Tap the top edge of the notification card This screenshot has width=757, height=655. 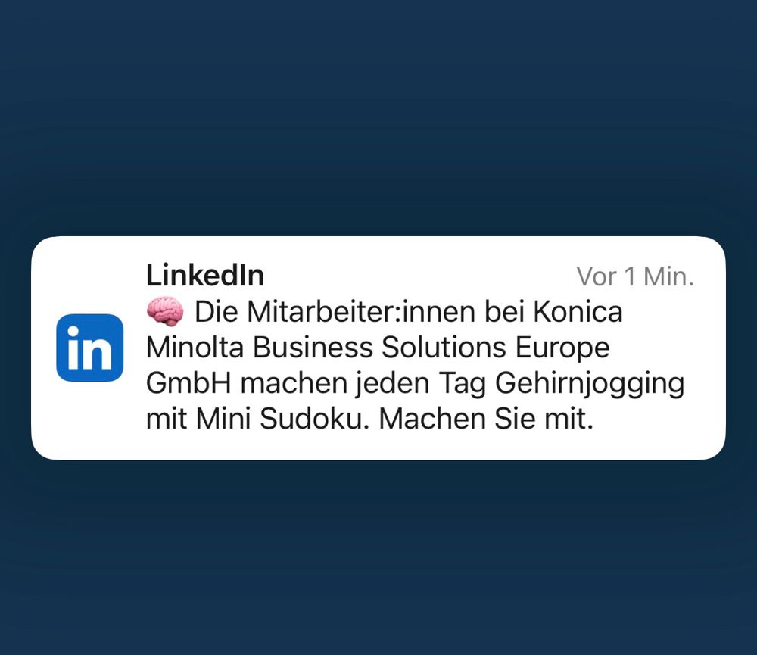[378, 242]
